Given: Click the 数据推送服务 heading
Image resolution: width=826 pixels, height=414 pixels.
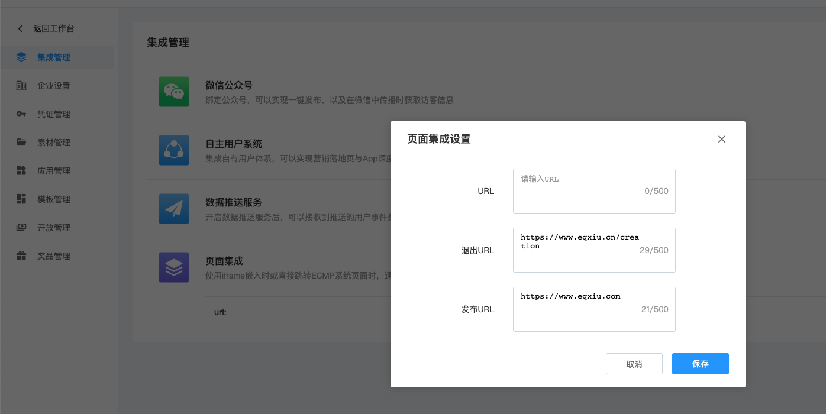Looking at the screenshot, I should pyautogui.click(x=234, y=203).
